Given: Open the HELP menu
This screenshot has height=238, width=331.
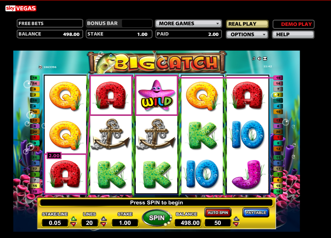Looking at the screenshot, I should pos(293,34).
